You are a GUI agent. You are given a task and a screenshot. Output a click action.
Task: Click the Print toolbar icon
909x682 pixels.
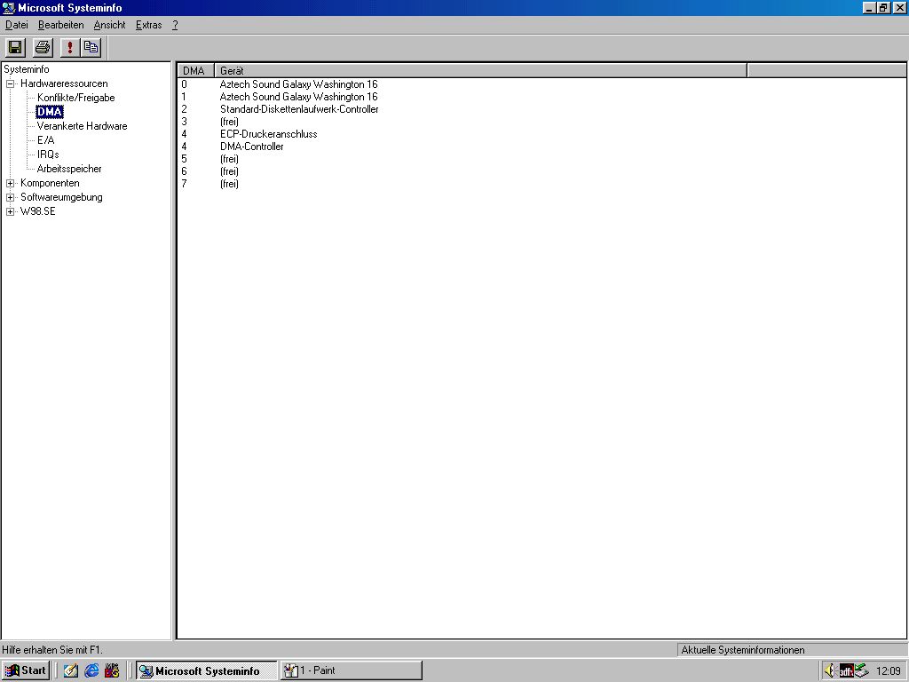(x=43, y=48)
